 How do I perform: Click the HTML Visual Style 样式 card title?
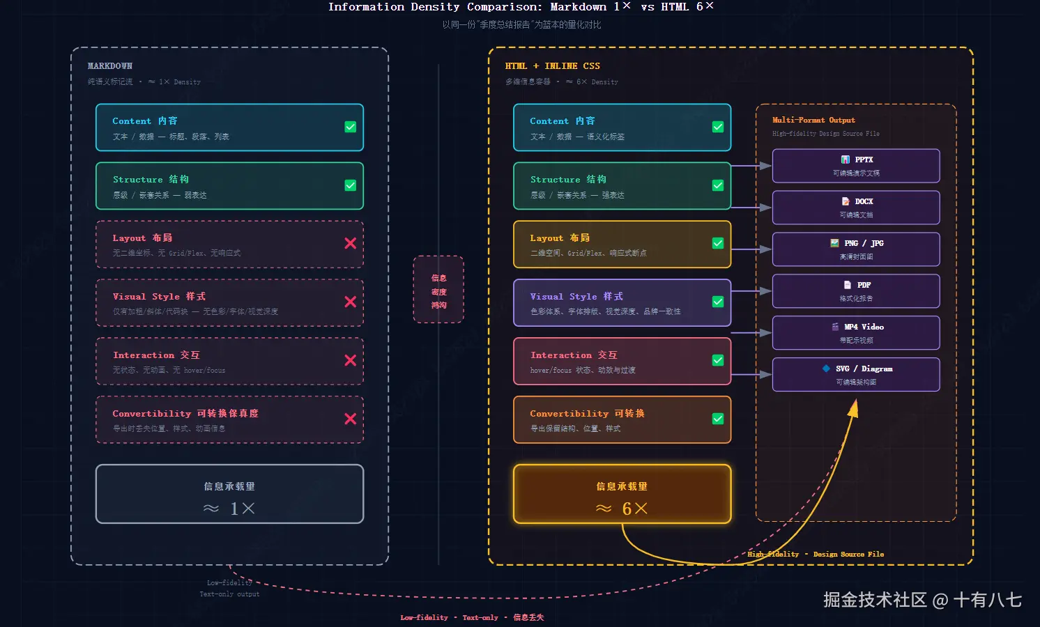click(x=576, y=296)
